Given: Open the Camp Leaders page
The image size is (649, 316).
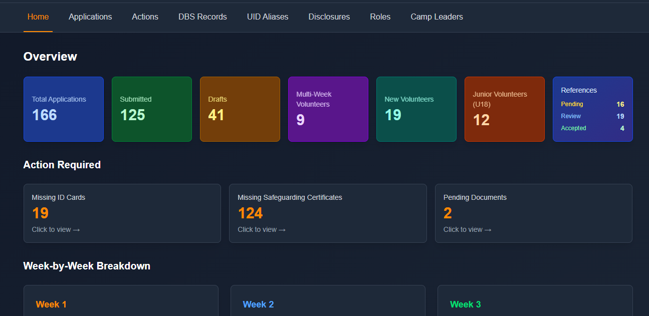Looking at the screenshot, I should [437, 17].
